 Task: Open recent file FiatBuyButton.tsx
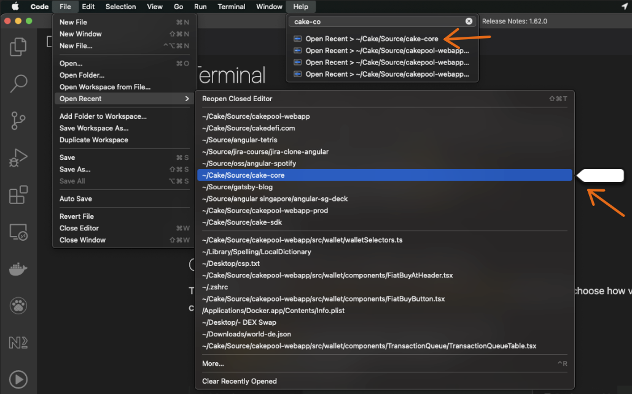point(384,298)
